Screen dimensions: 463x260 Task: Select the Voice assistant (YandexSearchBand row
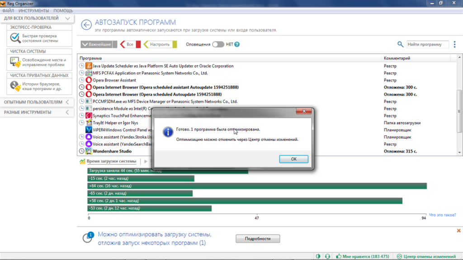(x=267, y=144)
